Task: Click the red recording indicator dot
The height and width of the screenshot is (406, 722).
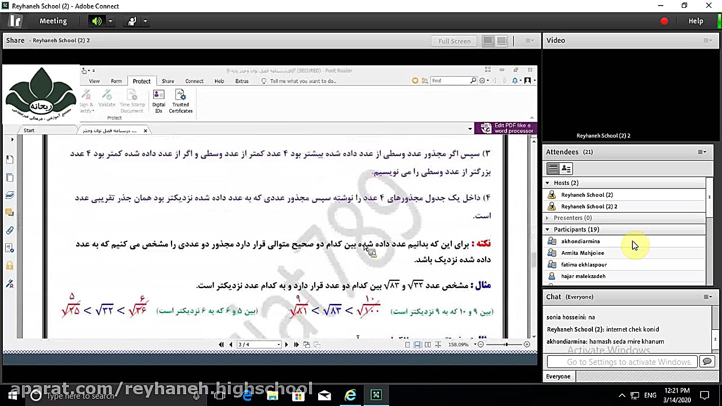Action: (664, 20)
